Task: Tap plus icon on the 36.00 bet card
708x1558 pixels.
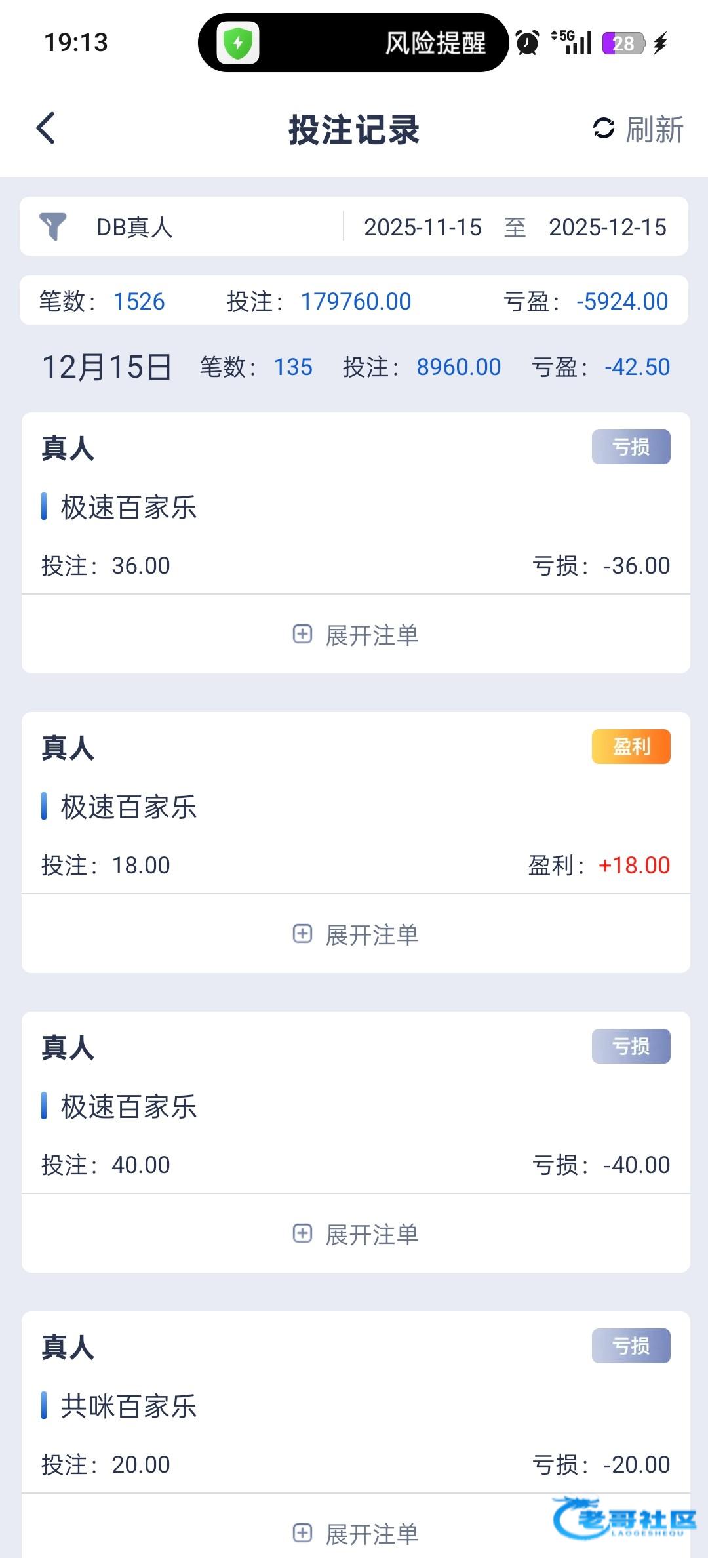Action: tap(302, 634)
